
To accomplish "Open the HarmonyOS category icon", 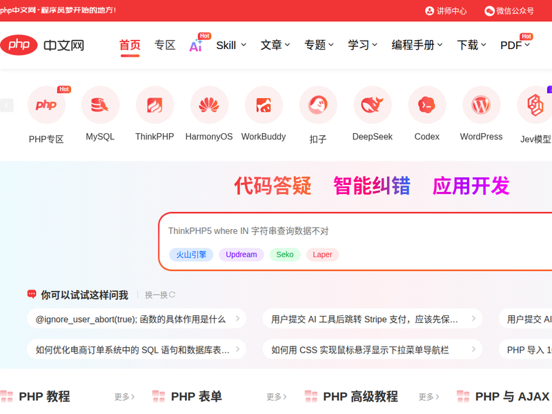I will click(209, 105).
